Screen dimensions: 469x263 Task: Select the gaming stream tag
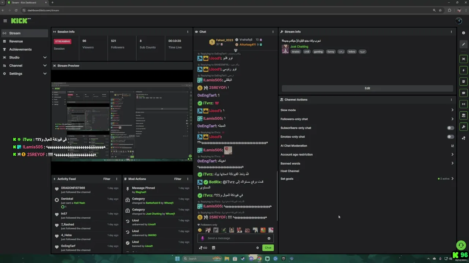[x=318, y=52]
